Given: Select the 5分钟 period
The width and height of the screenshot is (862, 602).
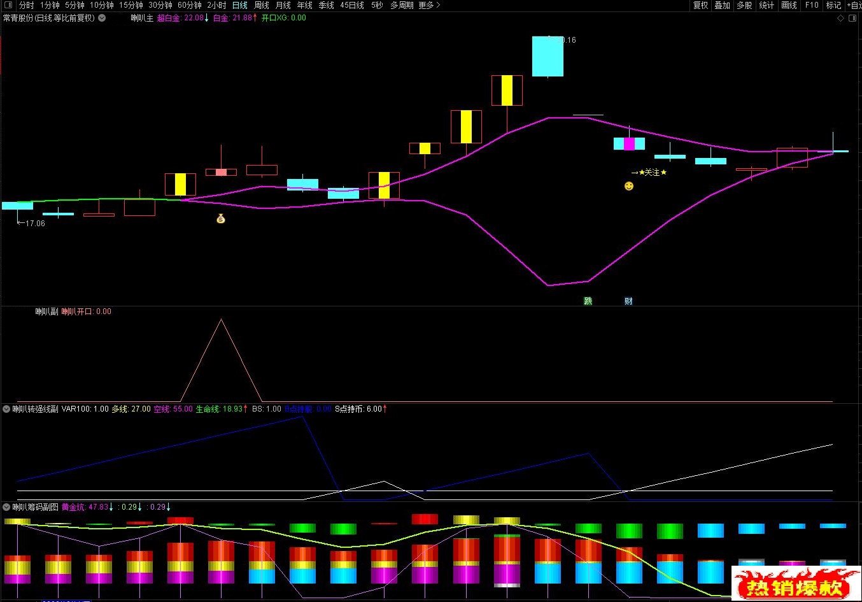Looking at the screenshot, I should tap(74, 5).
